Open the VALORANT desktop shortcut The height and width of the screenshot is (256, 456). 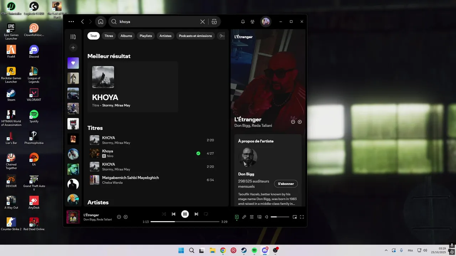coord(34,95)
